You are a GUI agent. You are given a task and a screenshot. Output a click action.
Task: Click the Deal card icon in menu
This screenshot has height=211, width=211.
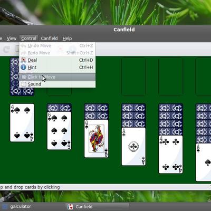[23, 60]
